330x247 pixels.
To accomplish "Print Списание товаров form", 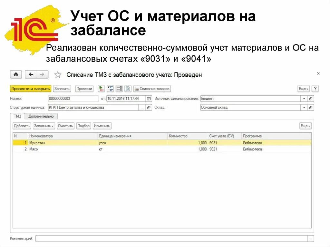I will click(x=152, y=89).
